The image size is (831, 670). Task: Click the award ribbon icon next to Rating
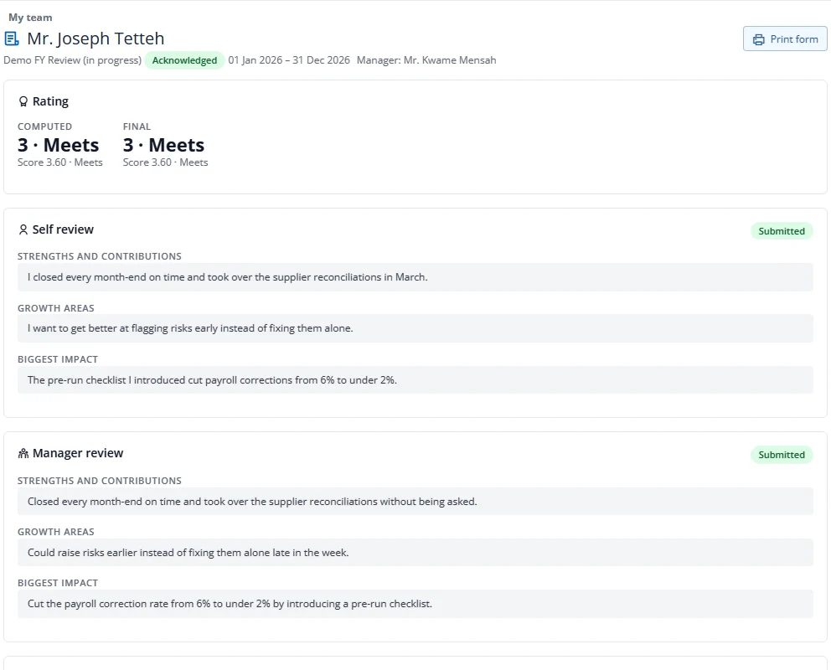pos(23,101)
